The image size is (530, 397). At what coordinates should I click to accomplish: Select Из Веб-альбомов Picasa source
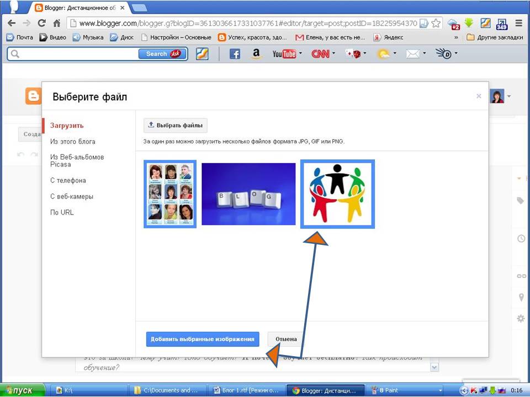(77, 160)
